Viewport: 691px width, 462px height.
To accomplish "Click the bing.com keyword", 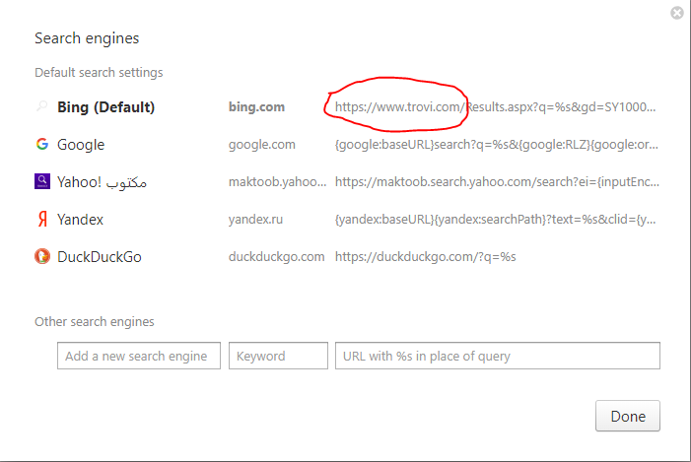I will pos(256,107).
